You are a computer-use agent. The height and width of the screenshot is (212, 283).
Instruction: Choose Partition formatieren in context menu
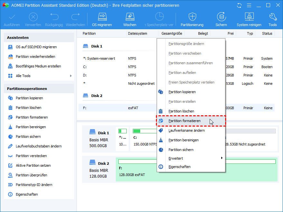(x=191, y=121)
